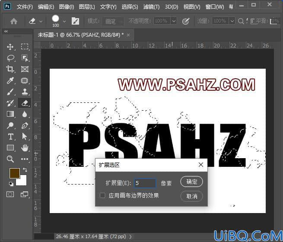
Task: Select the Move tool
Action: pyautogui.click(x=10, y=47)
